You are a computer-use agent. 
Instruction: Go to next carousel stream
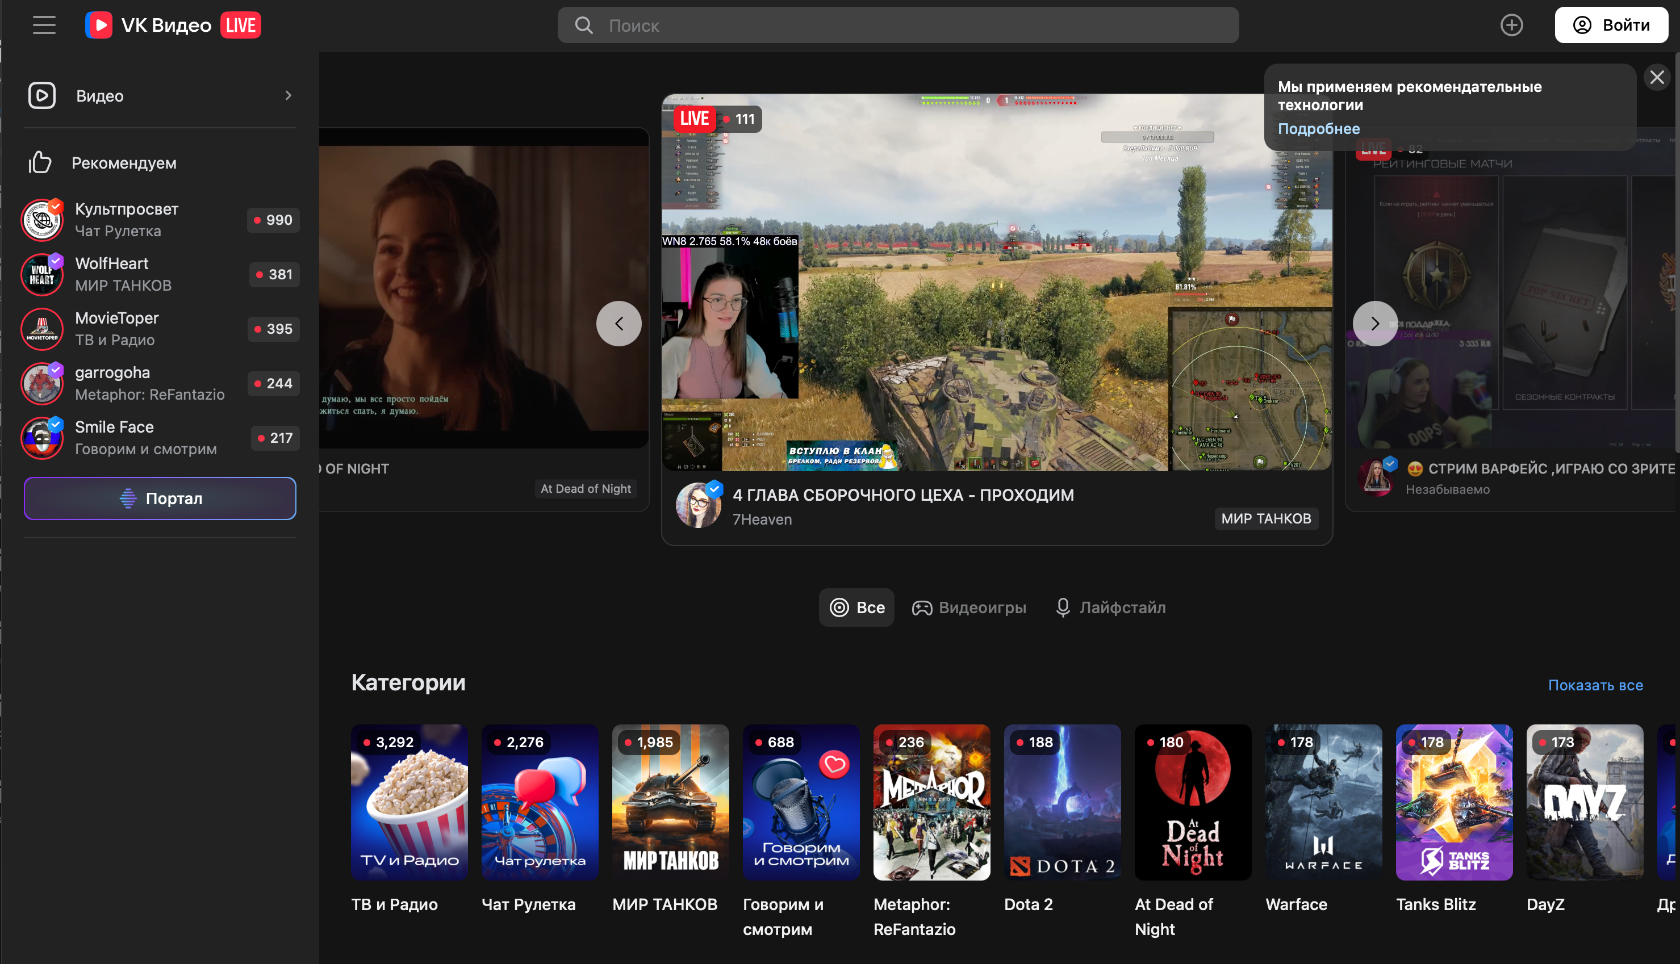[x=1374, y=324]
